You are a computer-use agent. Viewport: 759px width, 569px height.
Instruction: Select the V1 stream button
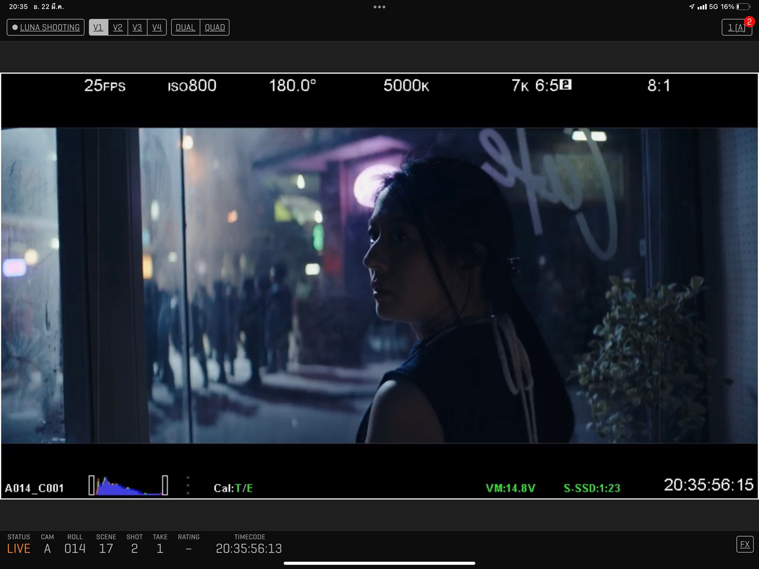(x=98, y=27)
